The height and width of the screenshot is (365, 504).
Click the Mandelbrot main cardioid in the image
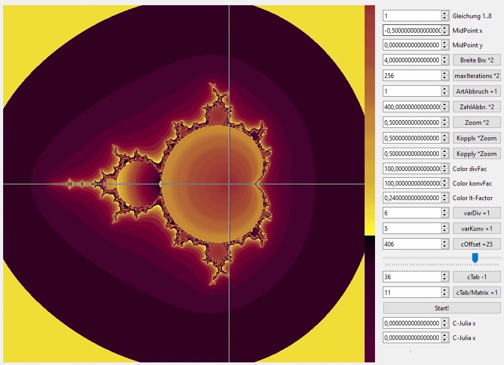coord(212,184)
